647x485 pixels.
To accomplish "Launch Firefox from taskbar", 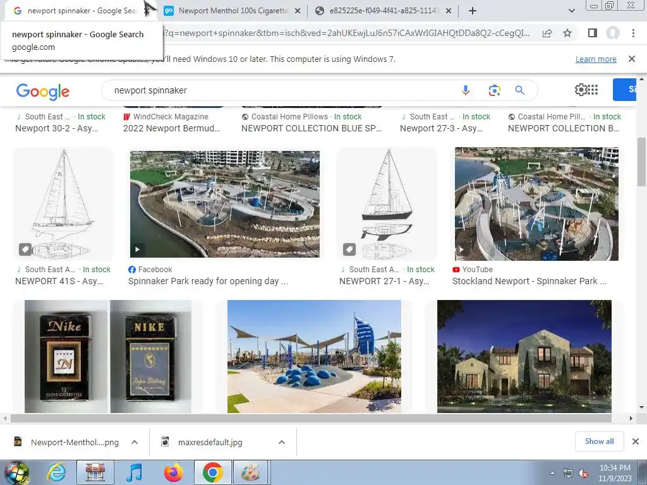I will [x=173, y=472].
